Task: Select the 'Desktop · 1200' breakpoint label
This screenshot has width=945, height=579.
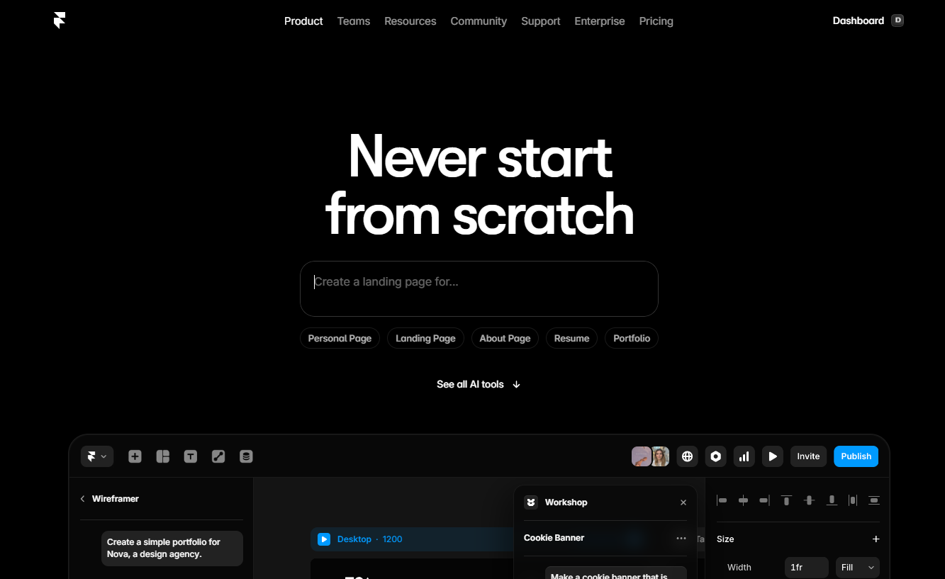Action: pyautogui.click(x=369, y=539)
